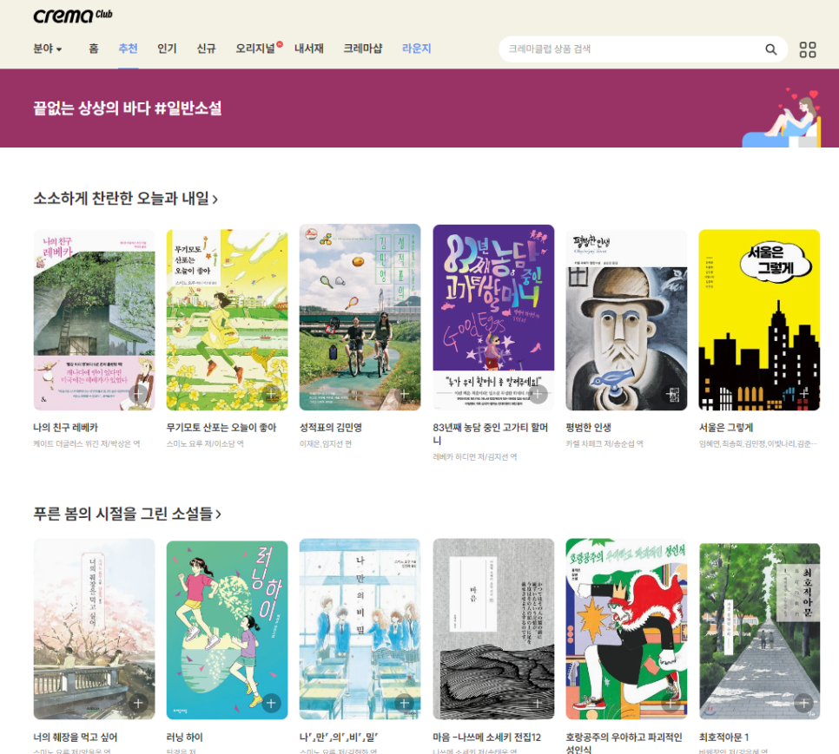Click the 끝없는 상상의 바다 #일반소설 banner heading
This screenshot has height=754, width=839.
pyautogui.click(x=128, y=108)
